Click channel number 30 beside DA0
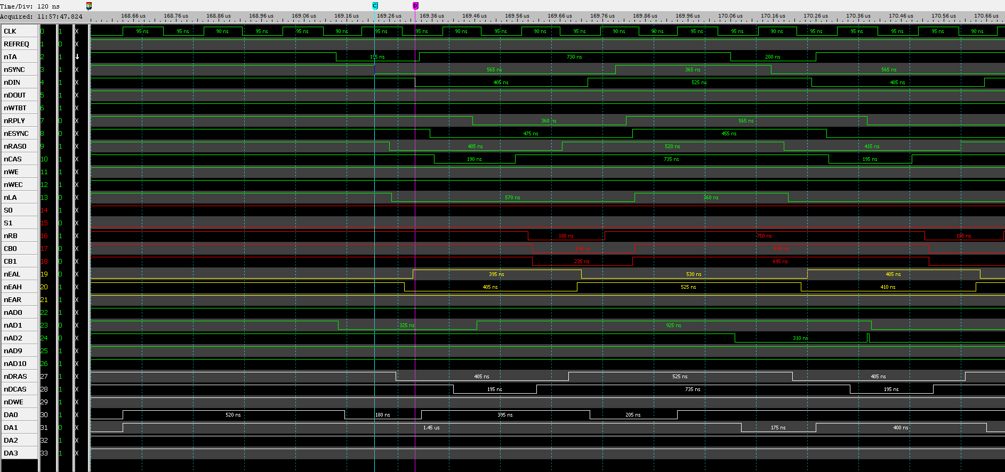 click(x=44, y=415)
